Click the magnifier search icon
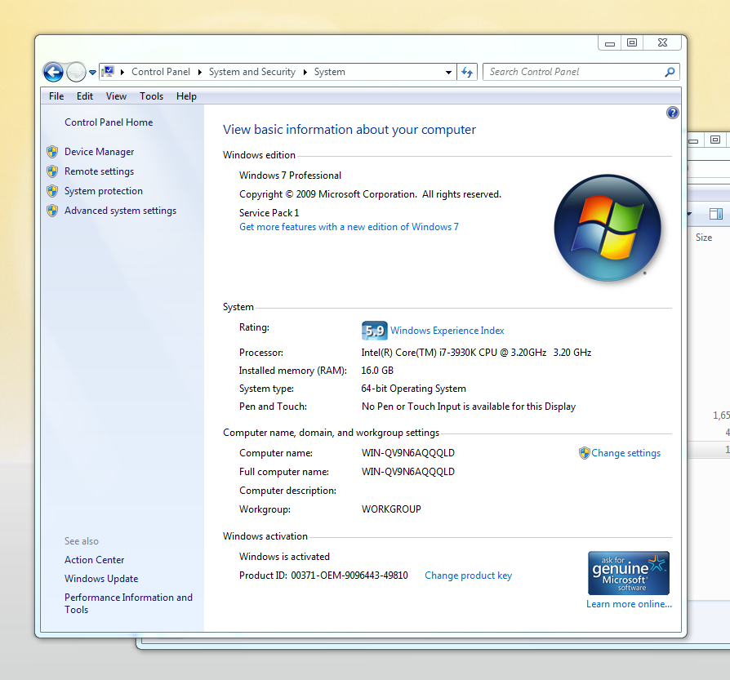Viewport: 730px width, 680px height. (670, 72)
